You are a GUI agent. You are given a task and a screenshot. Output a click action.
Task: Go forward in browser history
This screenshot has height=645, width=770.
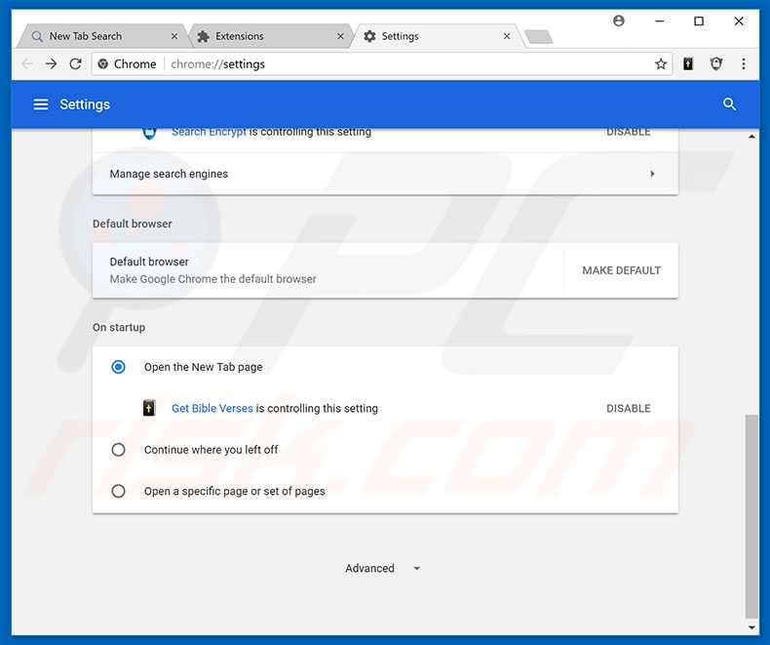coord(51,63)
